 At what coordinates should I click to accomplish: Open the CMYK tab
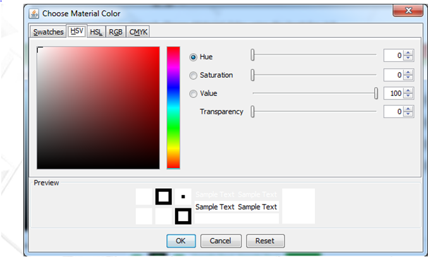point(138,32)
